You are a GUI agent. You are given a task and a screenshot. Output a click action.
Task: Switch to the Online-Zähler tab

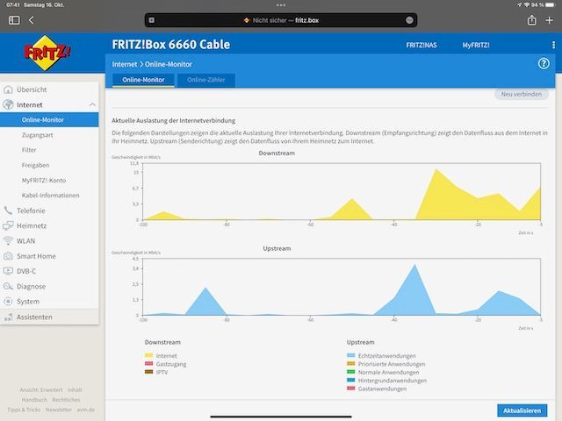[206, 80]
